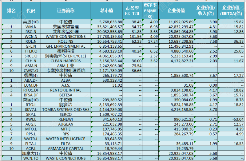Select the CLEAN HARBORS cell
Image resolution: width=246 pixels, height=161 pixels.
tap(66, 61)
